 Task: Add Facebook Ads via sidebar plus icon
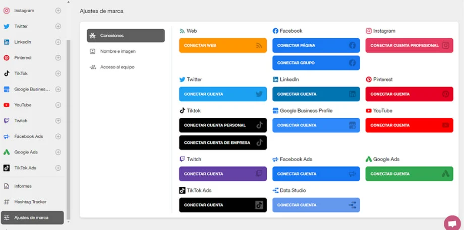pos(59,136)
